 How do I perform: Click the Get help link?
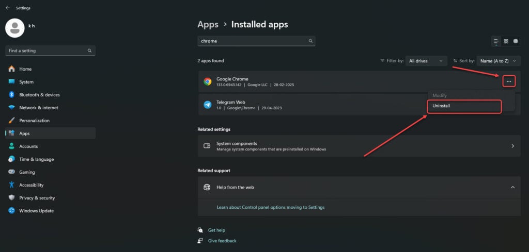(x=216, y=230)
